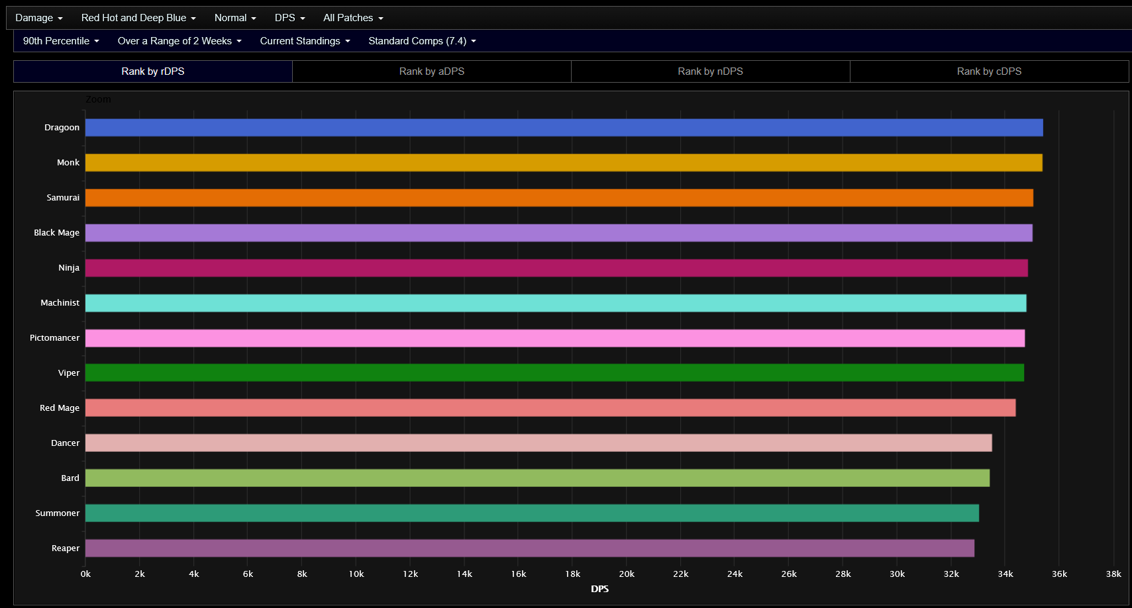1132x608 pixels.
Task: Open the Normal difficulty dropdown
Action: (235, 18)
